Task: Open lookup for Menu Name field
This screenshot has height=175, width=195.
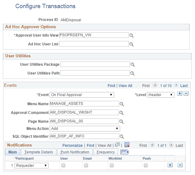Action: click(122, 104)
